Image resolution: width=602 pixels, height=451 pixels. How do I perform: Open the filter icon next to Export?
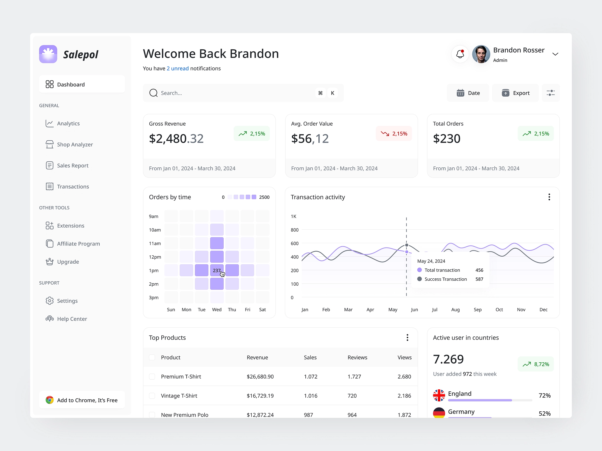point(551,93)
